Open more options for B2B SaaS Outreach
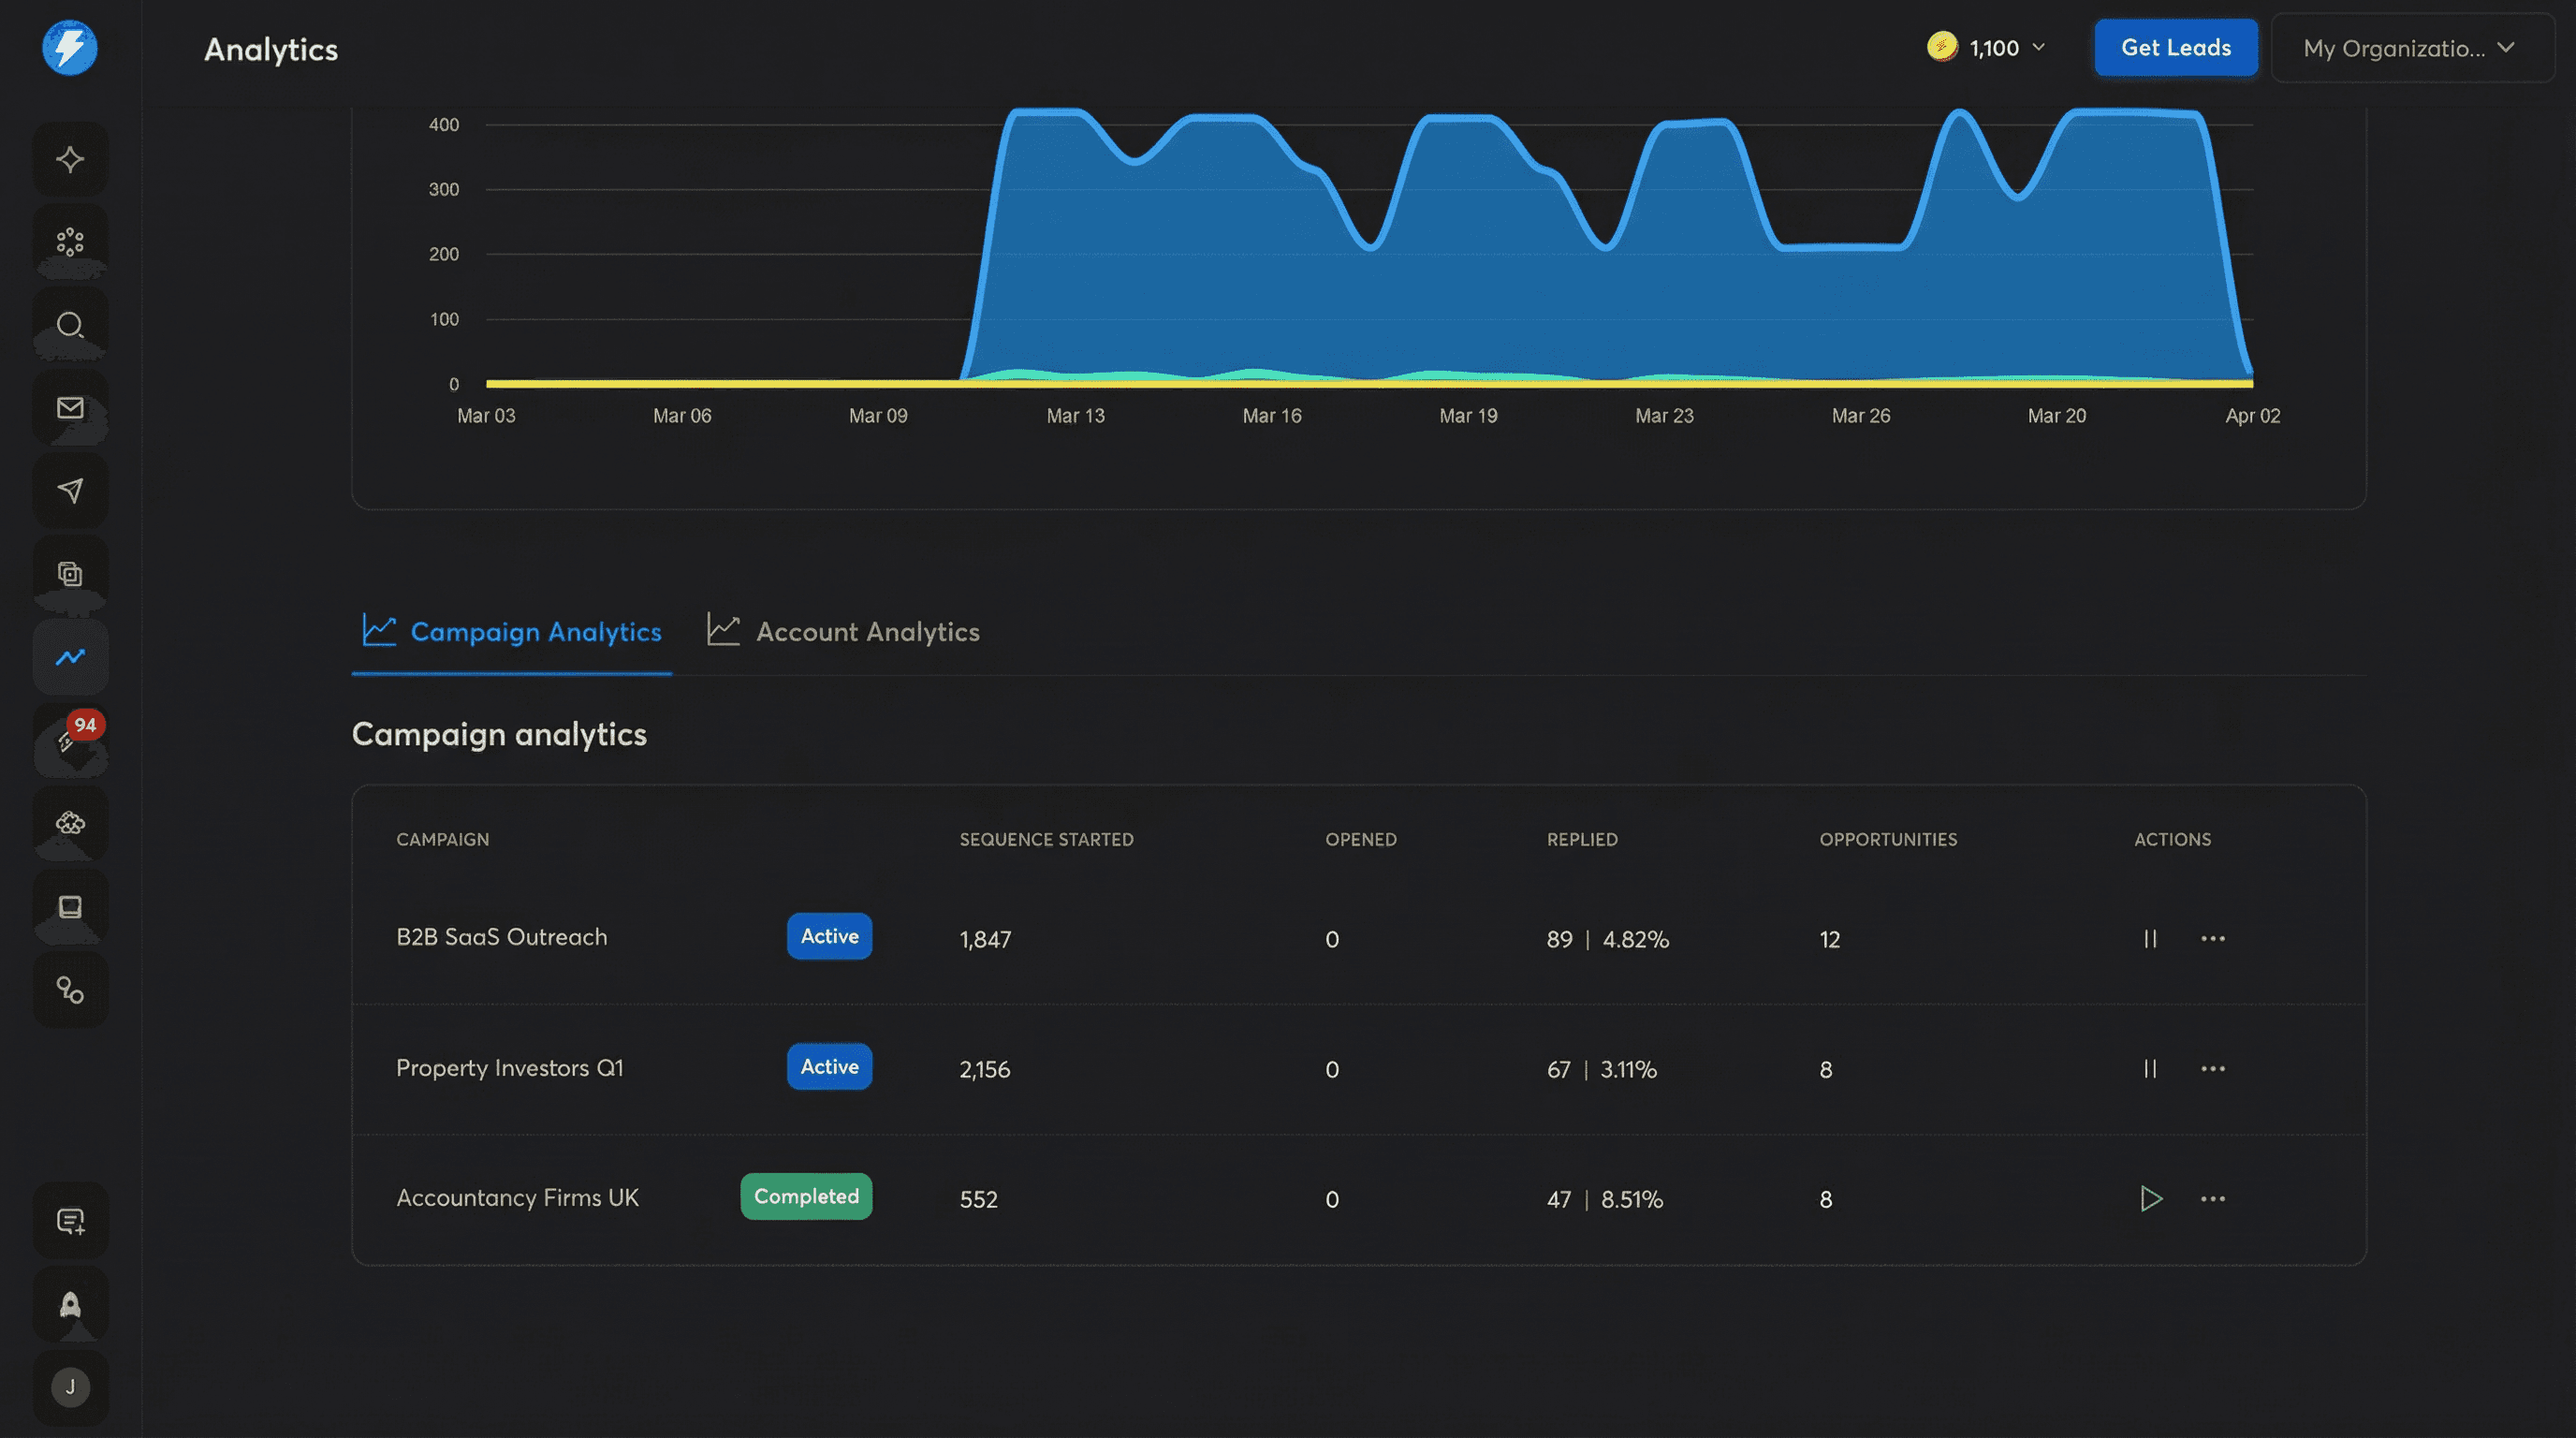 (2213, 938)
